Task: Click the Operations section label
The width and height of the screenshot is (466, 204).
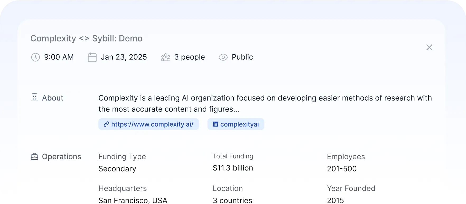Action: pos(62,156)
